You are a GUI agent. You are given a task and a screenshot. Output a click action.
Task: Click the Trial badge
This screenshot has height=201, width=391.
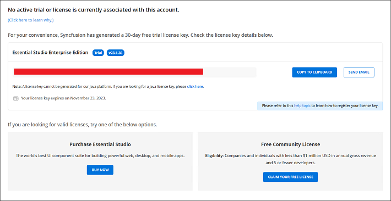tap(98, 53)
